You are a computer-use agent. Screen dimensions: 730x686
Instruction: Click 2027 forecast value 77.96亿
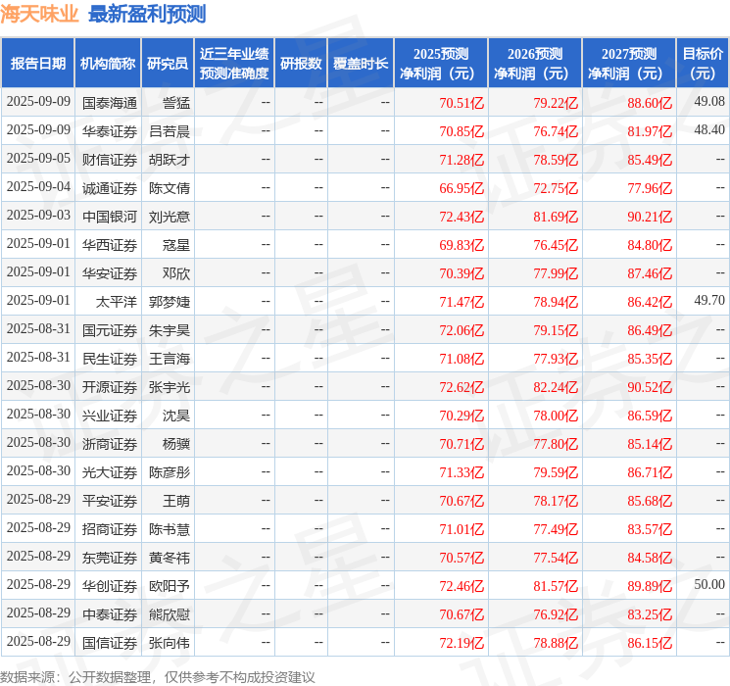[x=650, y=188]
